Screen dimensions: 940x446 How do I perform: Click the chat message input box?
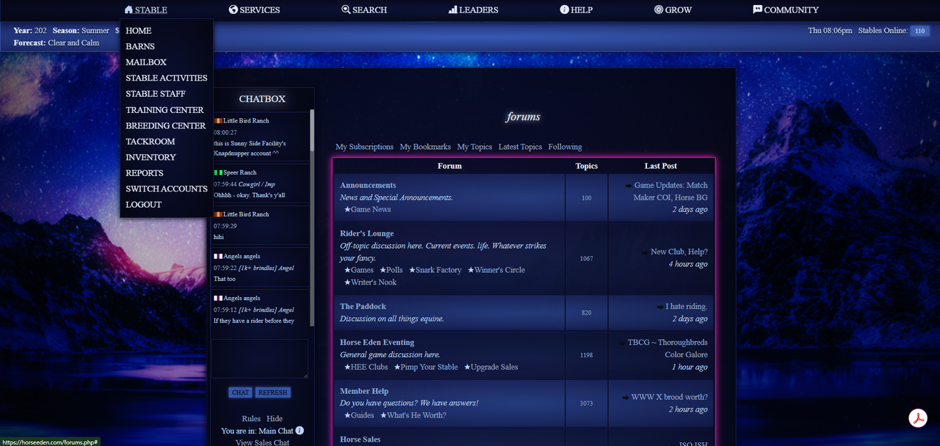(x=260, y=359)
